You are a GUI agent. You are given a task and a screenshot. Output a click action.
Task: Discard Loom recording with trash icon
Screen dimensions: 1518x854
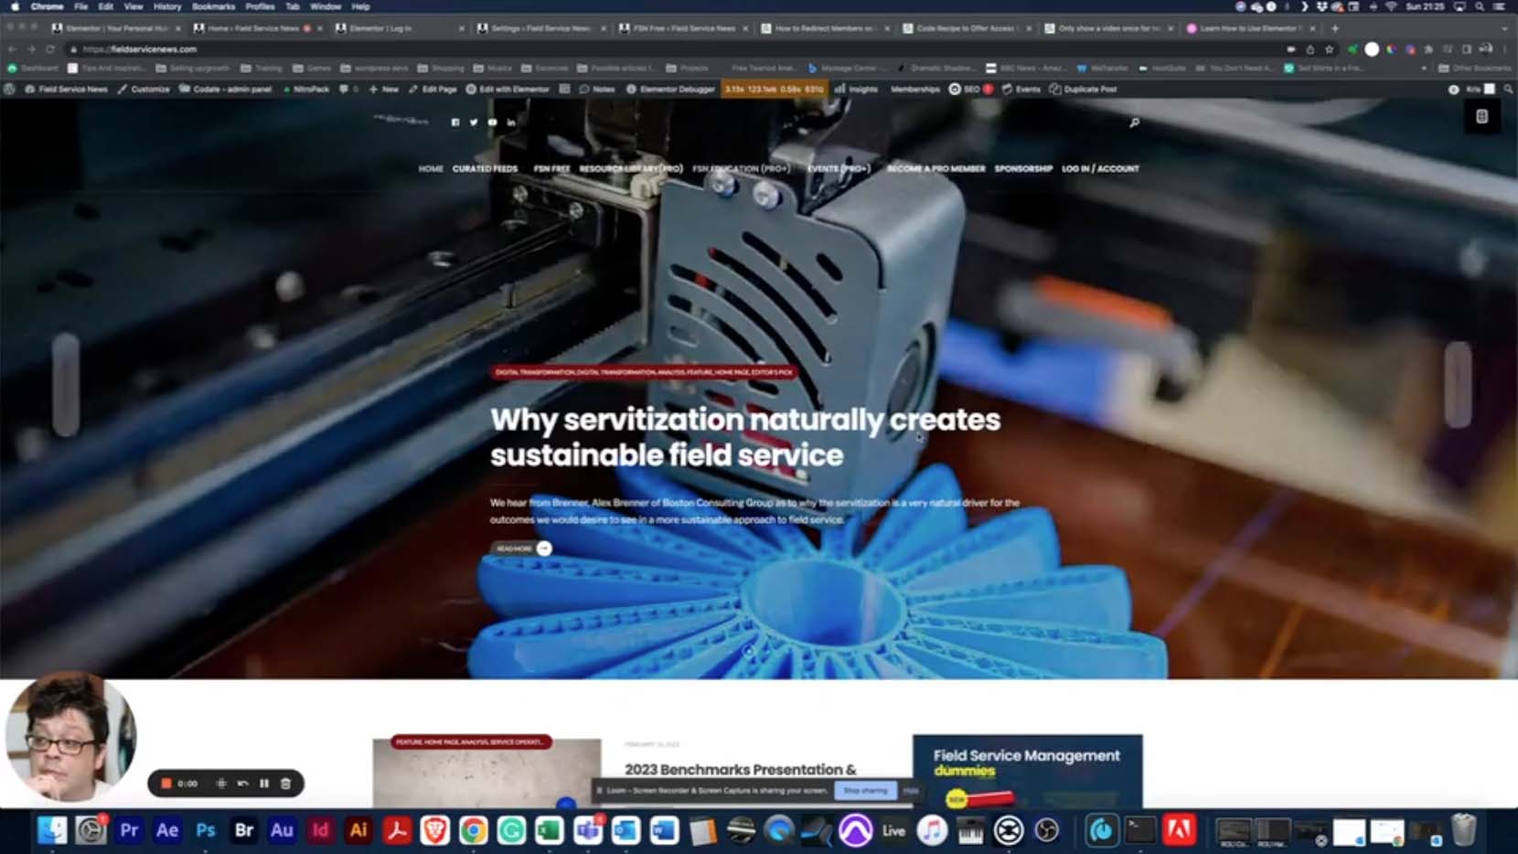285,784
